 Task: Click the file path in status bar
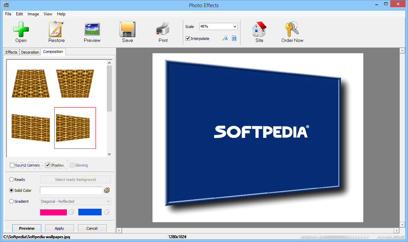(37, 237)
